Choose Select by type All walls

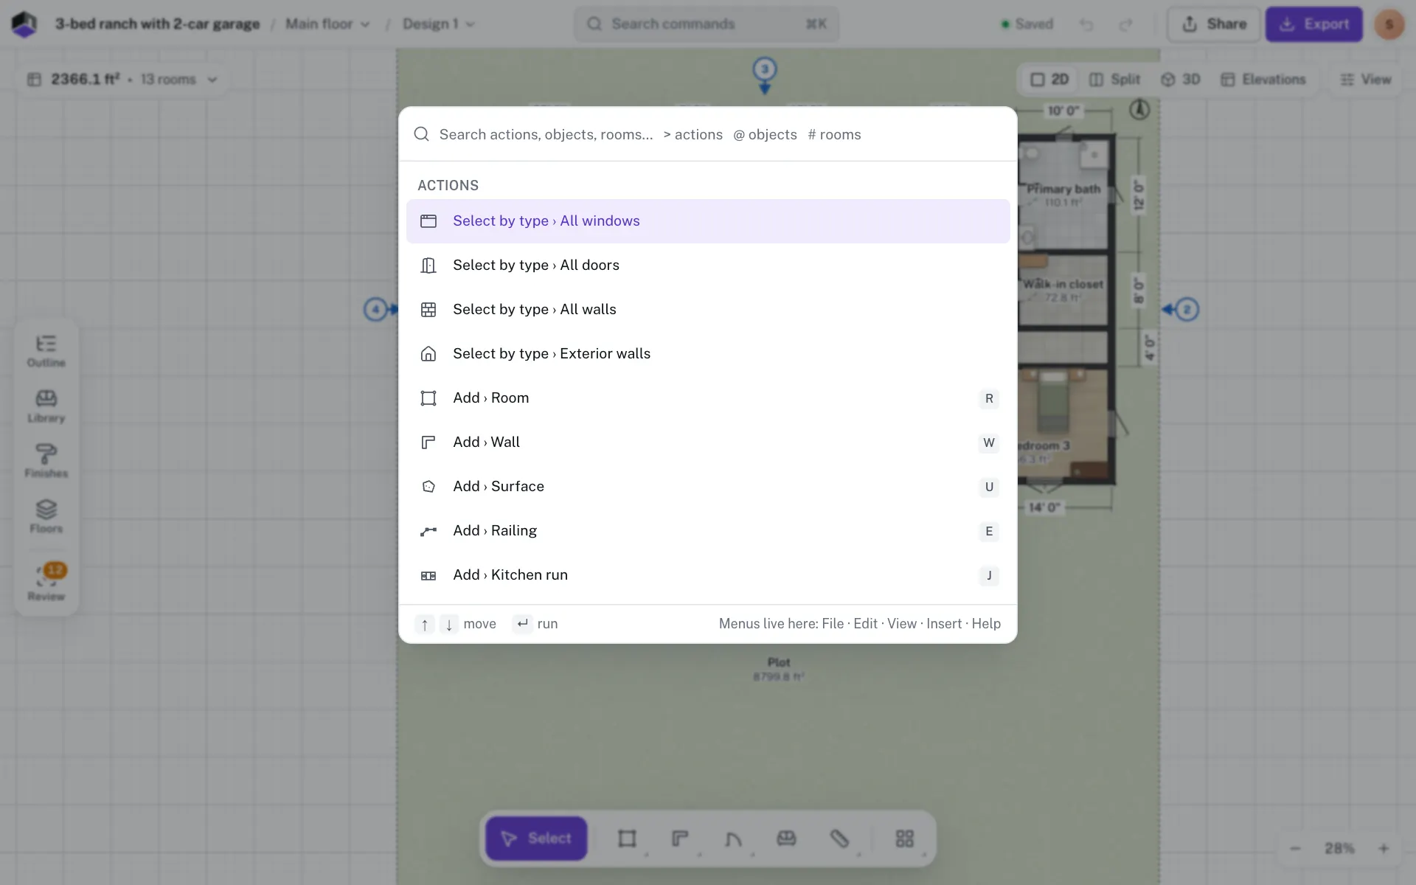[708, 310]
